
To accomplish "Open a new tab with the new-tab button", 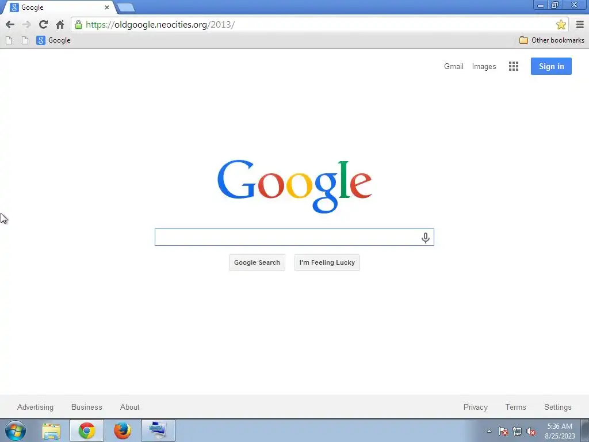I will 126,7.
